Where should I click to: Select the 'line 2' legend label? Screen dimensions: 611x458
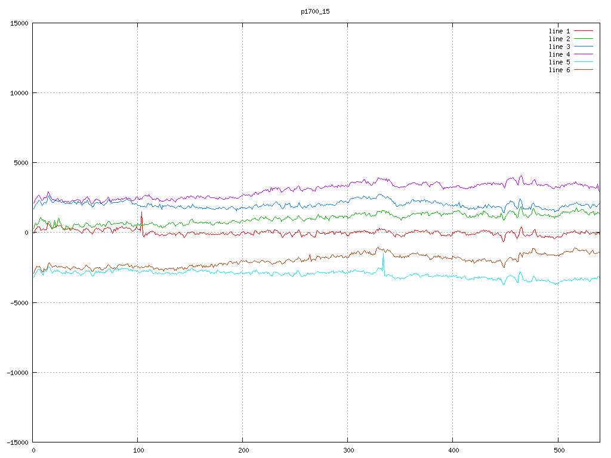tap(559, 39)
